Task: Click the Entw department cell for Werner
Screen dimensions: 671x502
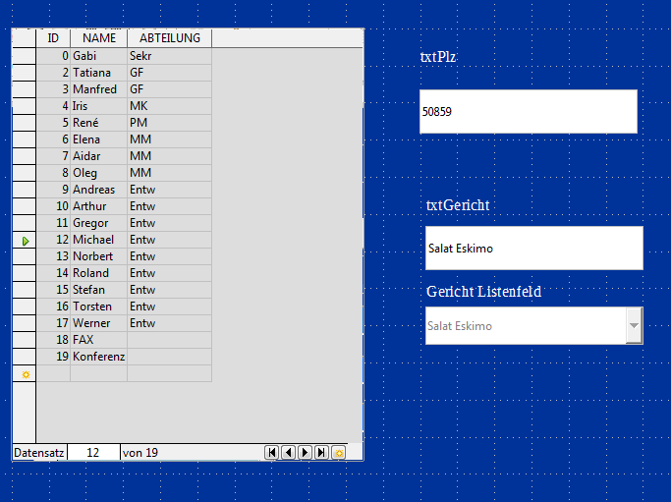Action: coord(169,323)
